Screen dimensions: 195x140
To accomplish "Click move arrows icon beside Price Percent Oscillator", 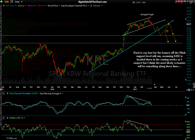I will 7,93.
